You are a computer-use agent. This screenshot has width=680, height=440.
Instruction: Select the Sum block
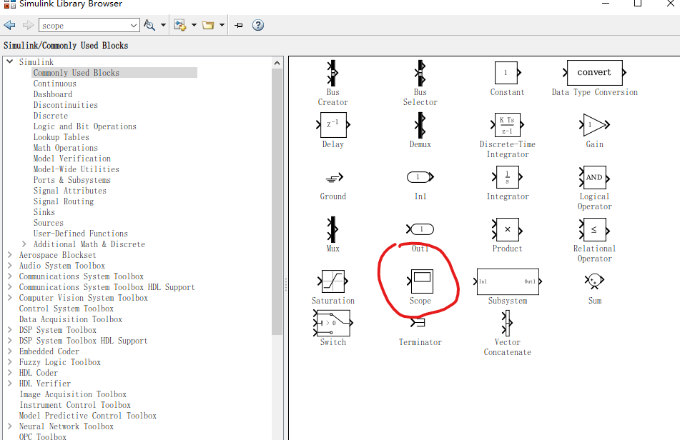tap(594, 281)
